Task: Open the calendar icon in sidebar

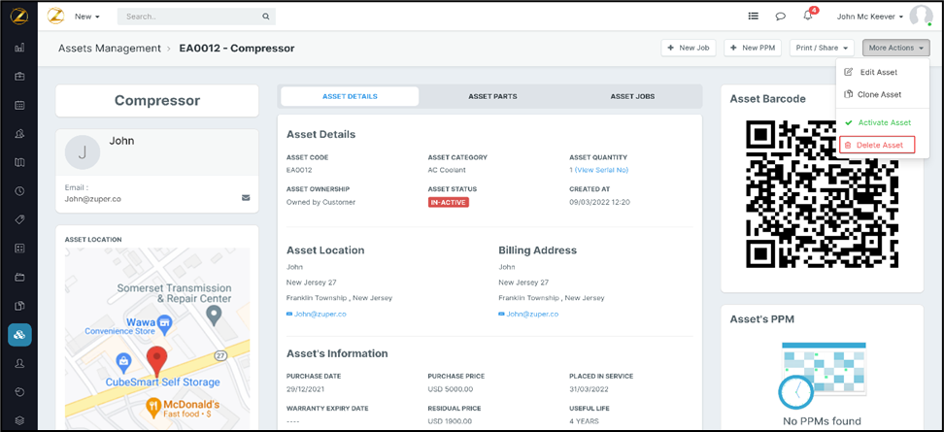Action: tap(19, 105)
